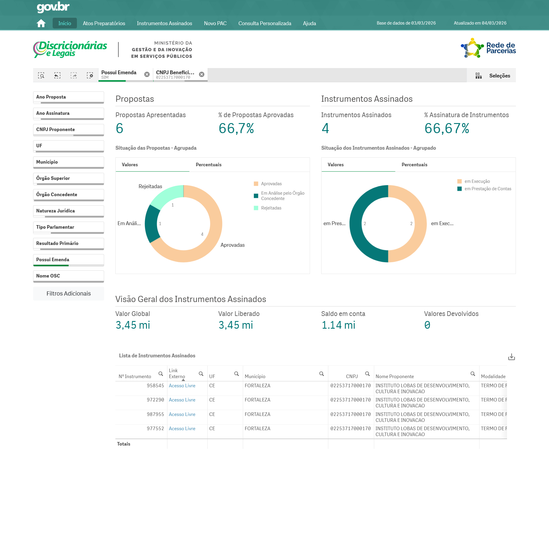The image size is (549, 555).
Task: Click the home icon in navigation bar
Action: click(41, 23)
